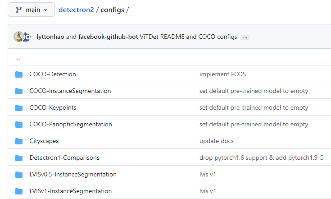
Task: Click the Cityscapes folder icon
Action: pyautogui.click(x=19, y=141)
